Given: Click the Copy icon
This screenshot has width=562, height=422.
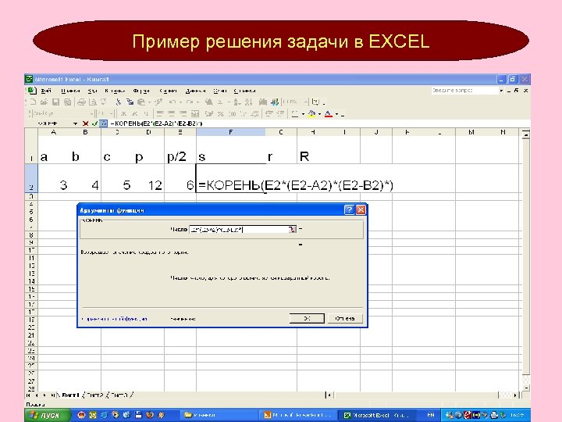Looking at the screenshot, I should pos(130,102).
